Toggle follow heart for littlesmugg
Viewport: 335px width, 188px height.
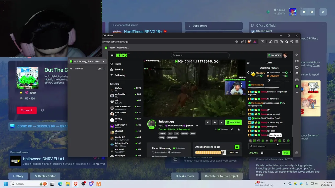[215, 122]
